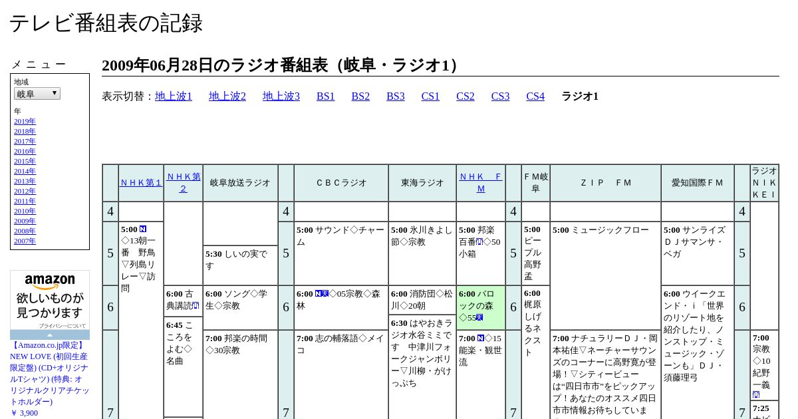The height and width of the screenshot is (419, 798).
Task: Click the 東海ラジオ column header
Action: pos(422,183)
